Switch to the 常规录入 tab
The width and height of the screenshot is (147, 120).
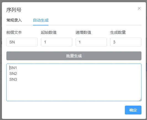pos(14,20)
